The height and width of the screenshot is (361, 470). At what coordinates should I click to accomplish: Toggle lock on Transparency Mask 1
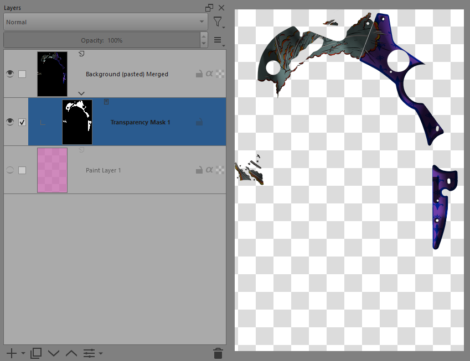199,122
